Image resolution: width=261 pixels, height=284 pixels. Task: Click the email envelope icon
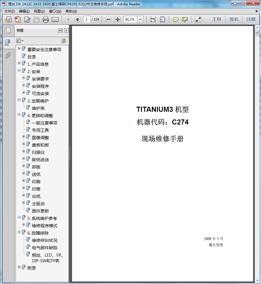[55, 19]
